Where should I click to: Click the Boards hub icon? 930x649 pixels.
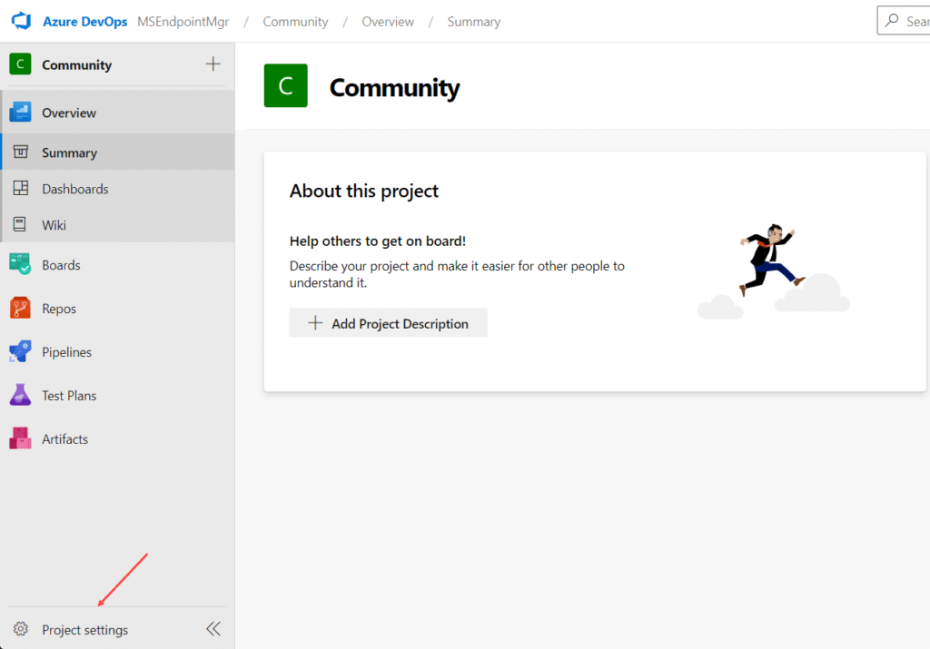coord(20,264)
